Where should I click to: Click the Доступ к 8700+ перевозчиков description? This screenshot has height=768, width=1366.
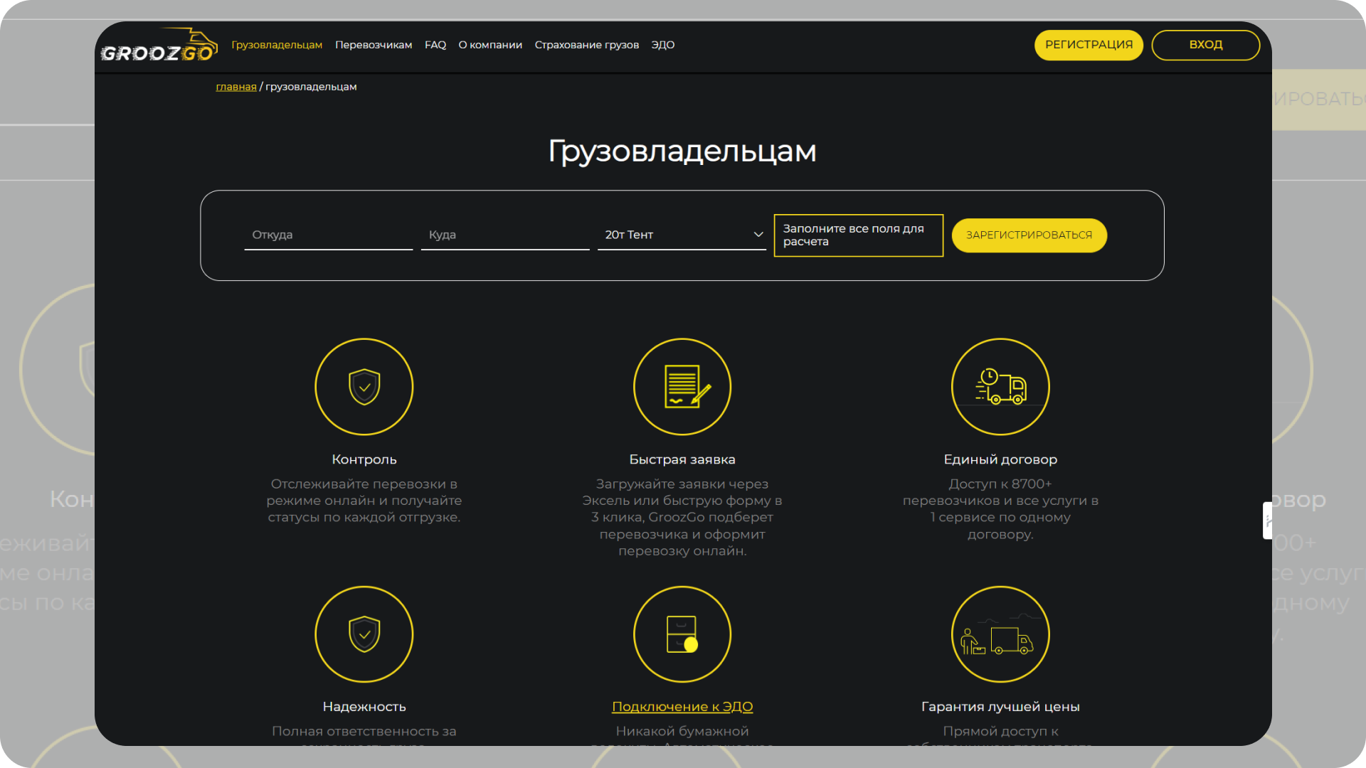click(1000, 508)
